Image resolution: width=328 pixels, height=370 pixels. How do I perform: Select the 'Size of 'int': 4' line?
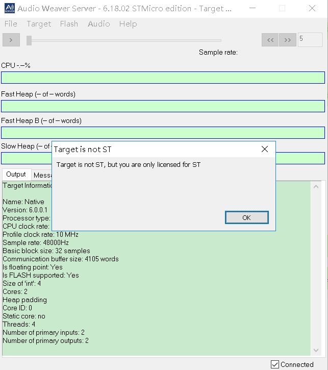coord(22,283)
